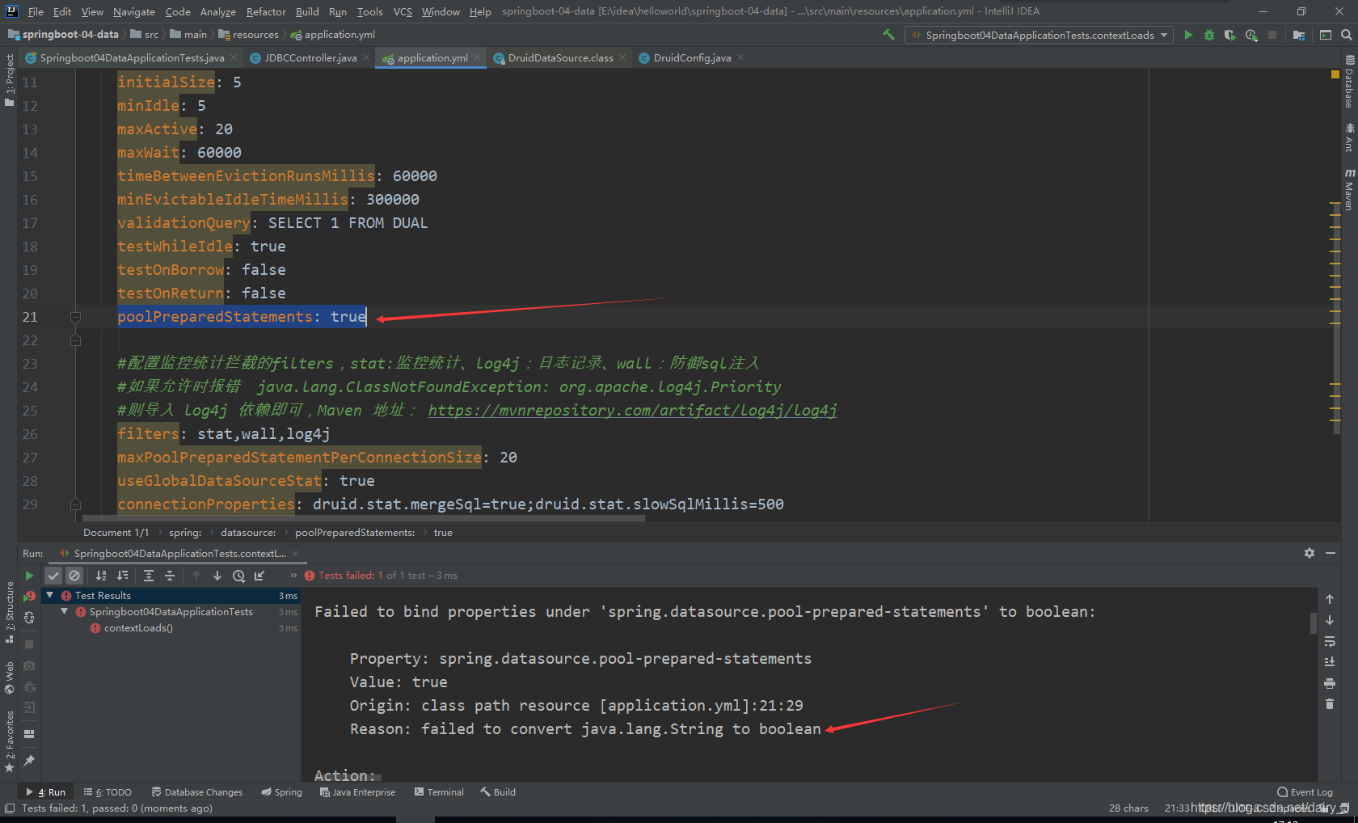Screen dimensions: 1358x823
Task: Click the editor horizontal scrollbar
Action: [x=364, y=518]
